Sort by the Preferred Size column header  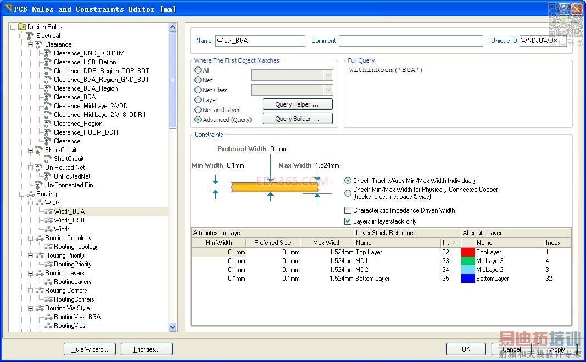[272, 243]
